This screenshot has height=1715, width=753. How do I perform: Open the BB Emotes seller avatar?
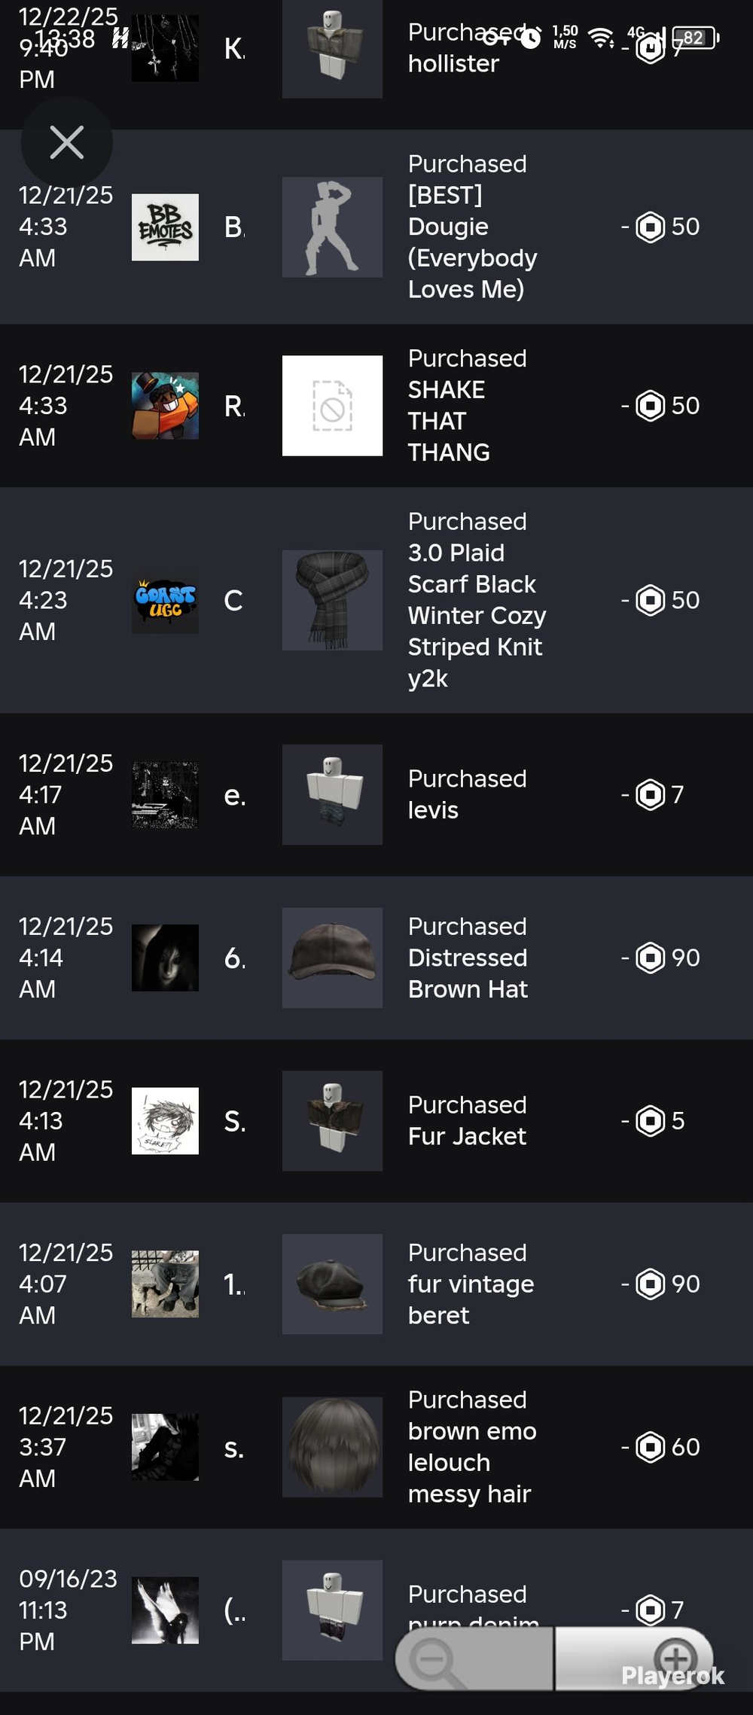(165, 227)
